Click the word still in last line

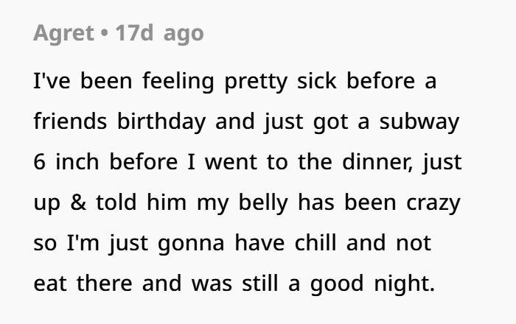tap(260, 283)
